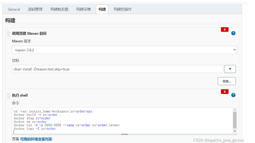
Task: Switch to 源码管理 tab
Action: pos(35,9)
